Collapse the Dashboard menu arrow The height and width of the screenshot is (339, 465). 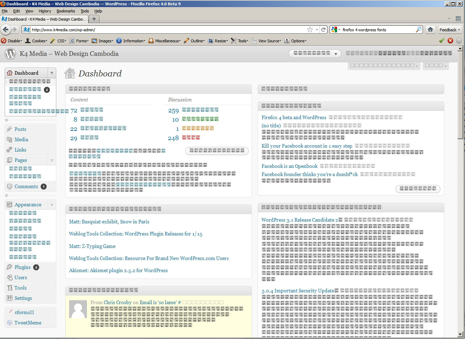click(x=52, y=73)
